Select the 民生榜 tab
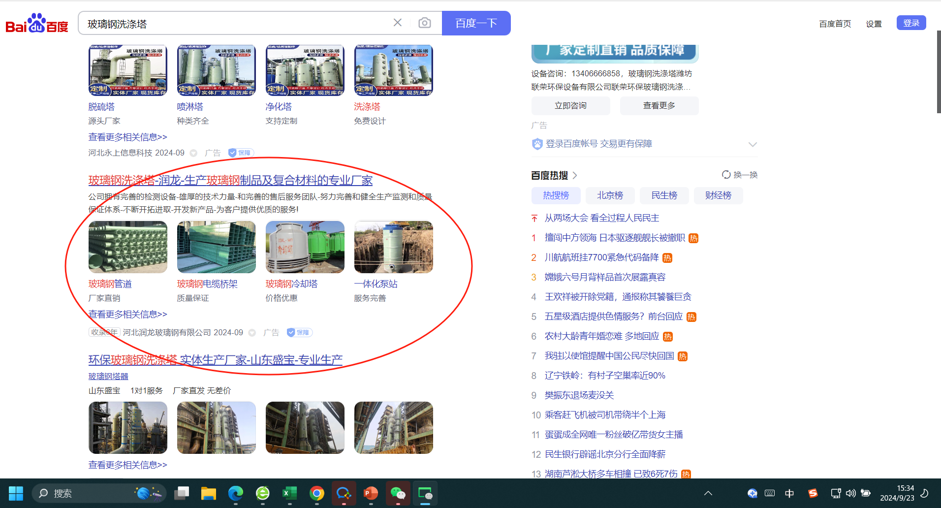The image size is (941, 508). coord(664,195)
